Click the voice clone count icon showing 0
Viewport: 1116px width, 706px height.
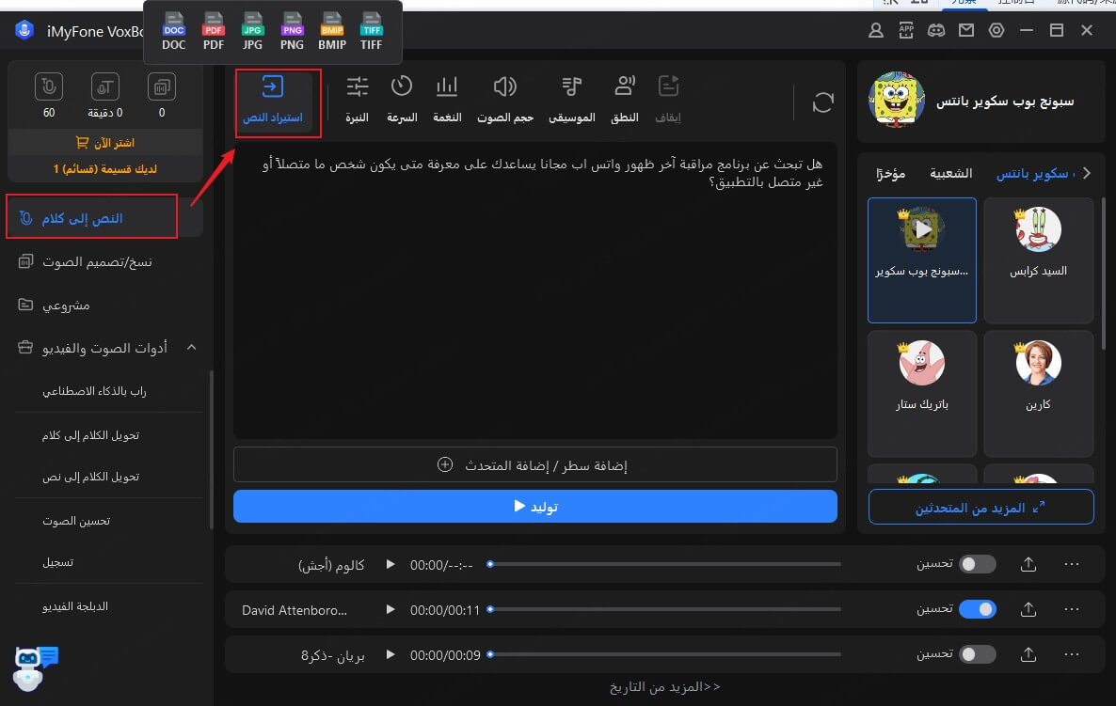(x=162, y=87)
